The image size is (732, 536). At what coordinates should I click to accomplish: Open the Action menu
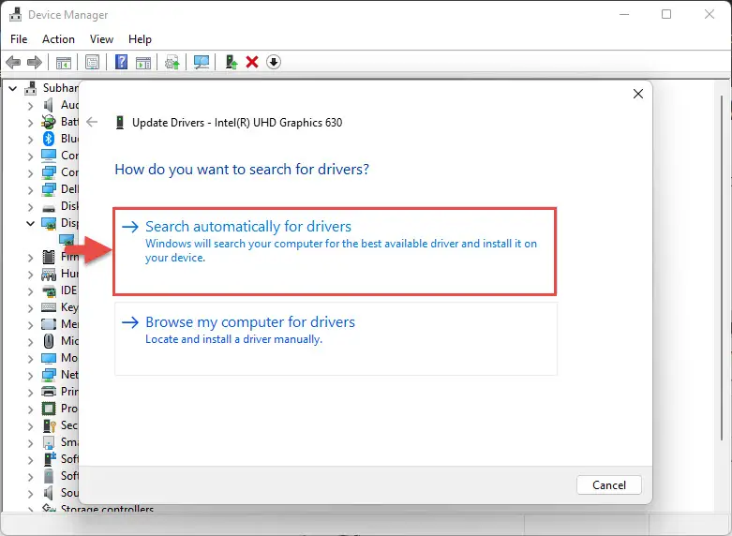pos(58,39)
